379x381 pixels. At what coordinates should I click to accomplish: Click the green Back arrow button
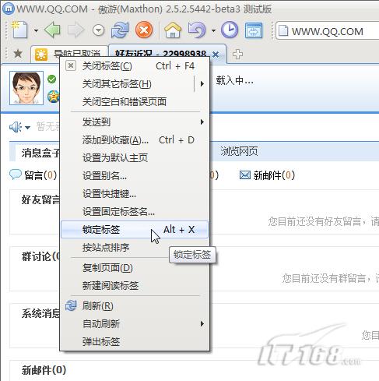[x=53, y=30]
